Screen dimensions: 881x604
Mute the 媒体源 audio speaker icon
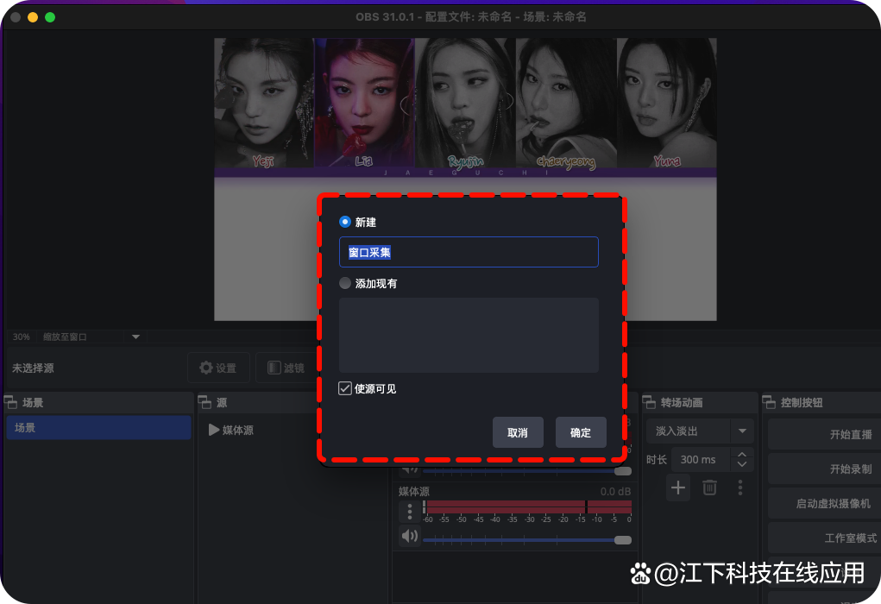coord(410,536)
